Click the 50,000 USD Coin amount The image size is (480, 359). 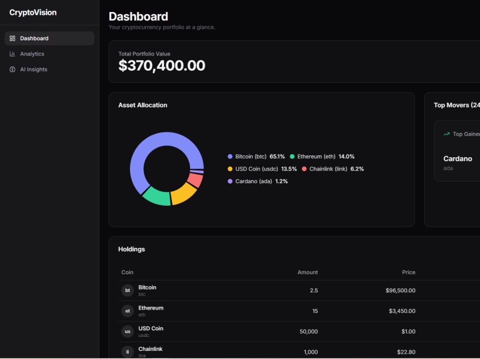coord(309,332)
